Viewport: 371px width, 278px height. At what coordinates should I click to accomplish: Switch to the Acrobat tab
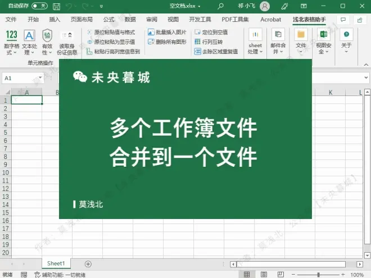[x=271, y=20]
